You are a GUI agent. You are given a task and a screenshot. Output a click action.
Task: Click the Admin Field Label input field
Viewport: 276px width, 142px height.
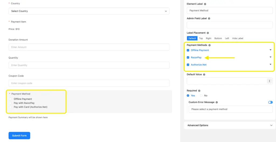click(230, 25)
